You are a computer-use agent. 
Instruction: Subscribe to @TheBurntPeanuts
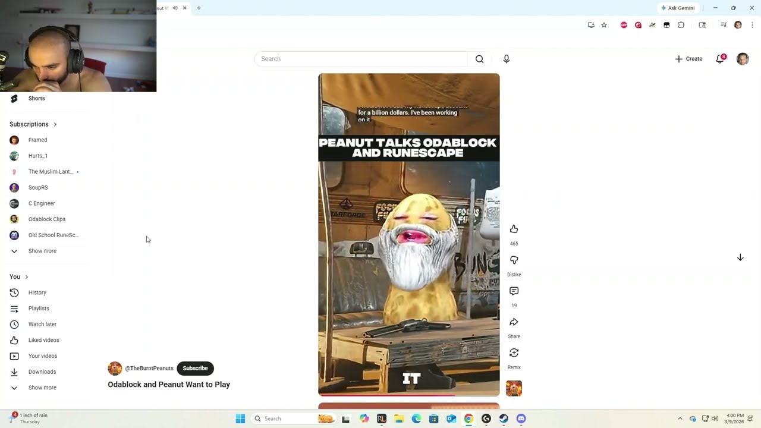point(195,369)
